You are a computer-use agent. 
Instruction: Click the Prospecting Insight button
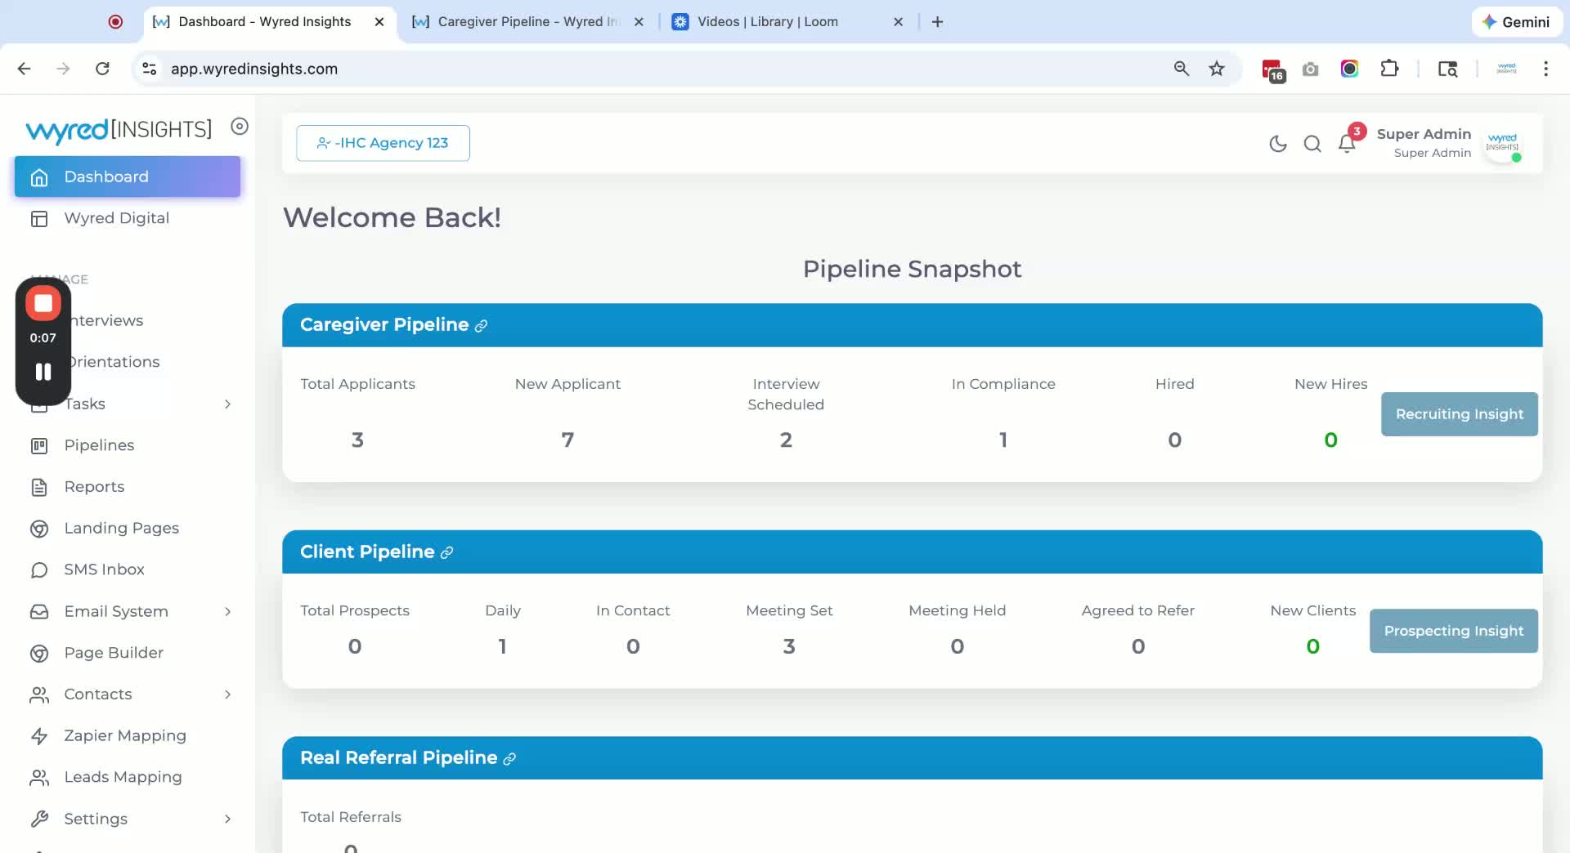pos(1453,631)
